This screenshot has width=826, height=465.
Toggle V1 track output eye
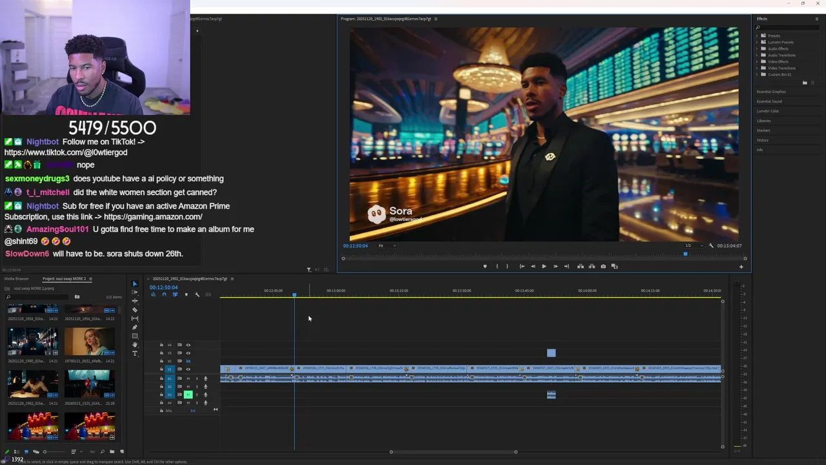coord(188,369)
